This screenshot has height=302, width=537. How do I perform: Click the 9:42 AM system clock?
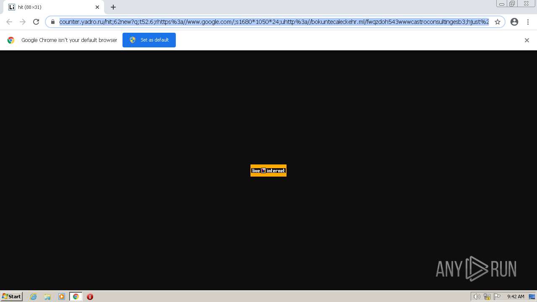(x=516, y=297)
